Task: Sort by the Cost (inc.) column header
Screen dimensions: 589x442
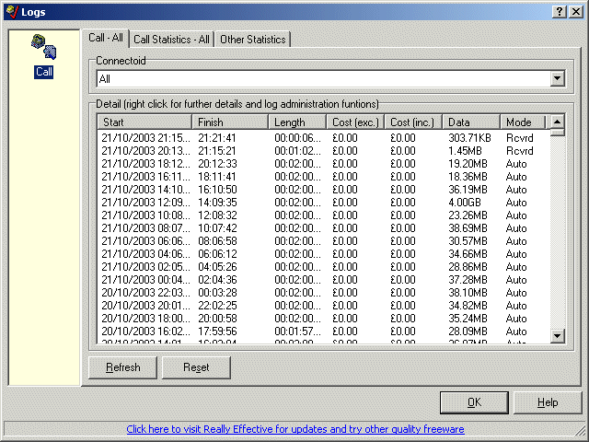Action: pos(413,122)
